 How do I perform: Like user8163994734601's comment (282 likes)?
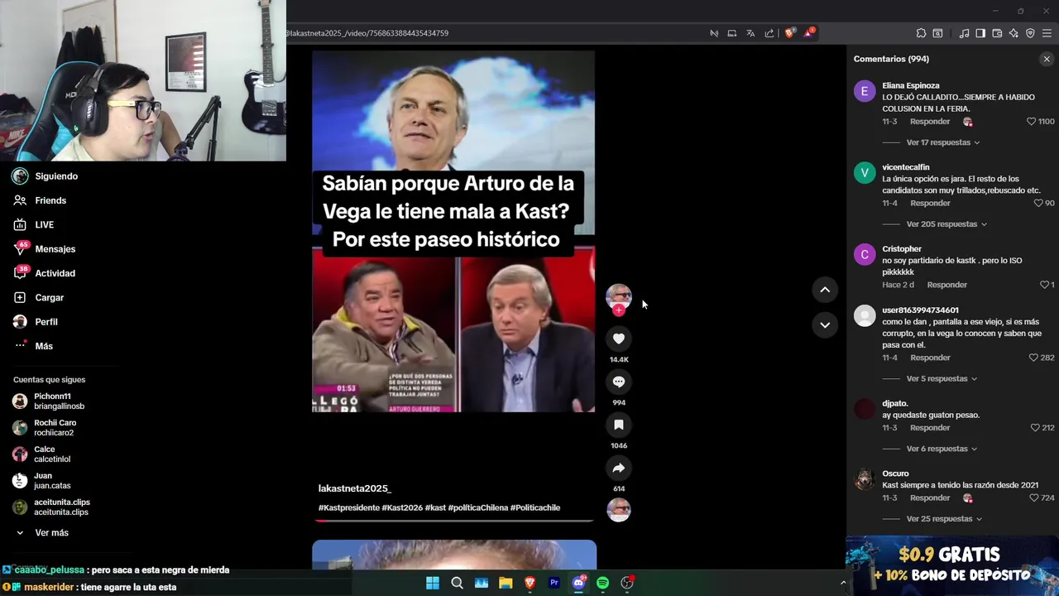point(1033,358)
